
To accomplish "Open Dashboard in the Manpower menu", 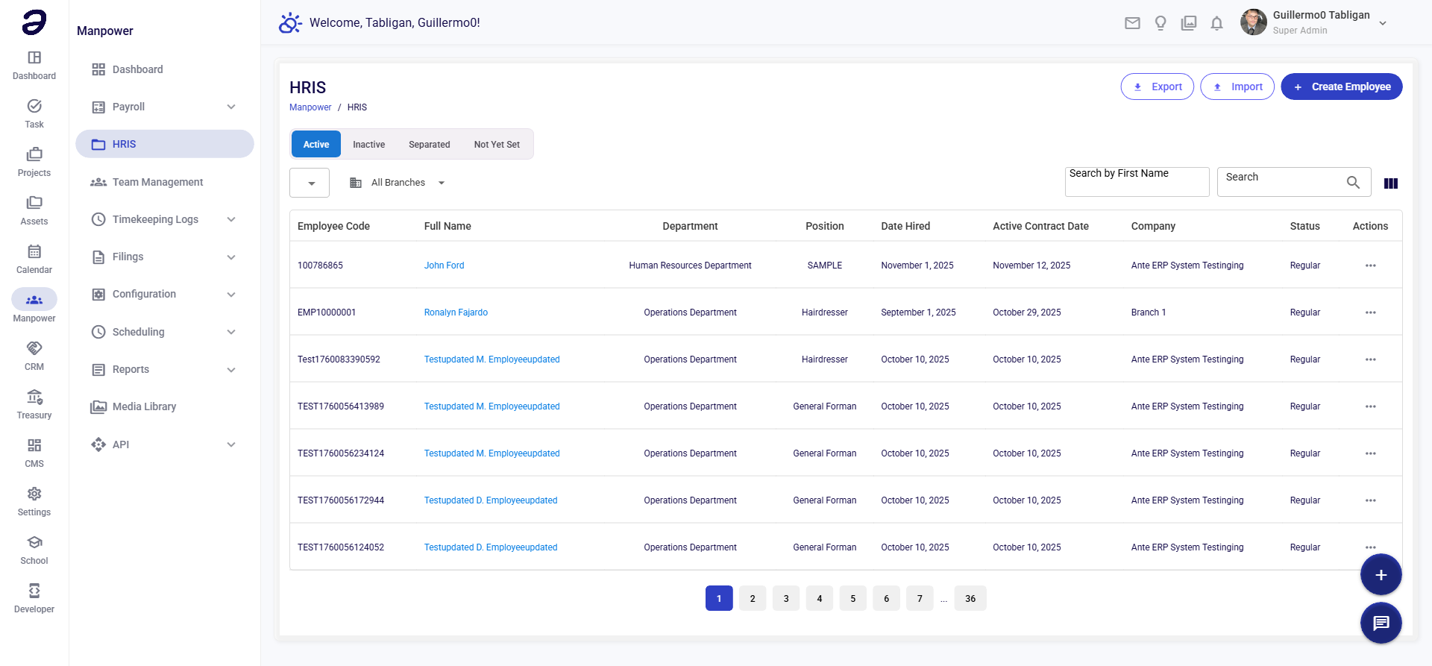I will click(165, 69).
